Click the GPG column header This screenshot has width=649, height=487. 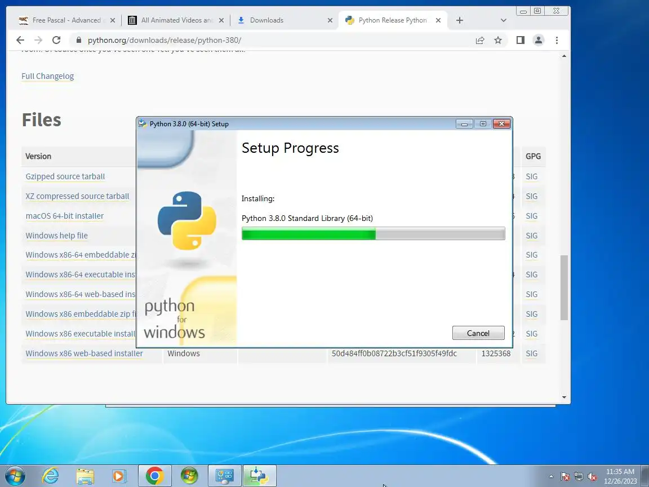click(x=533, y=156)
